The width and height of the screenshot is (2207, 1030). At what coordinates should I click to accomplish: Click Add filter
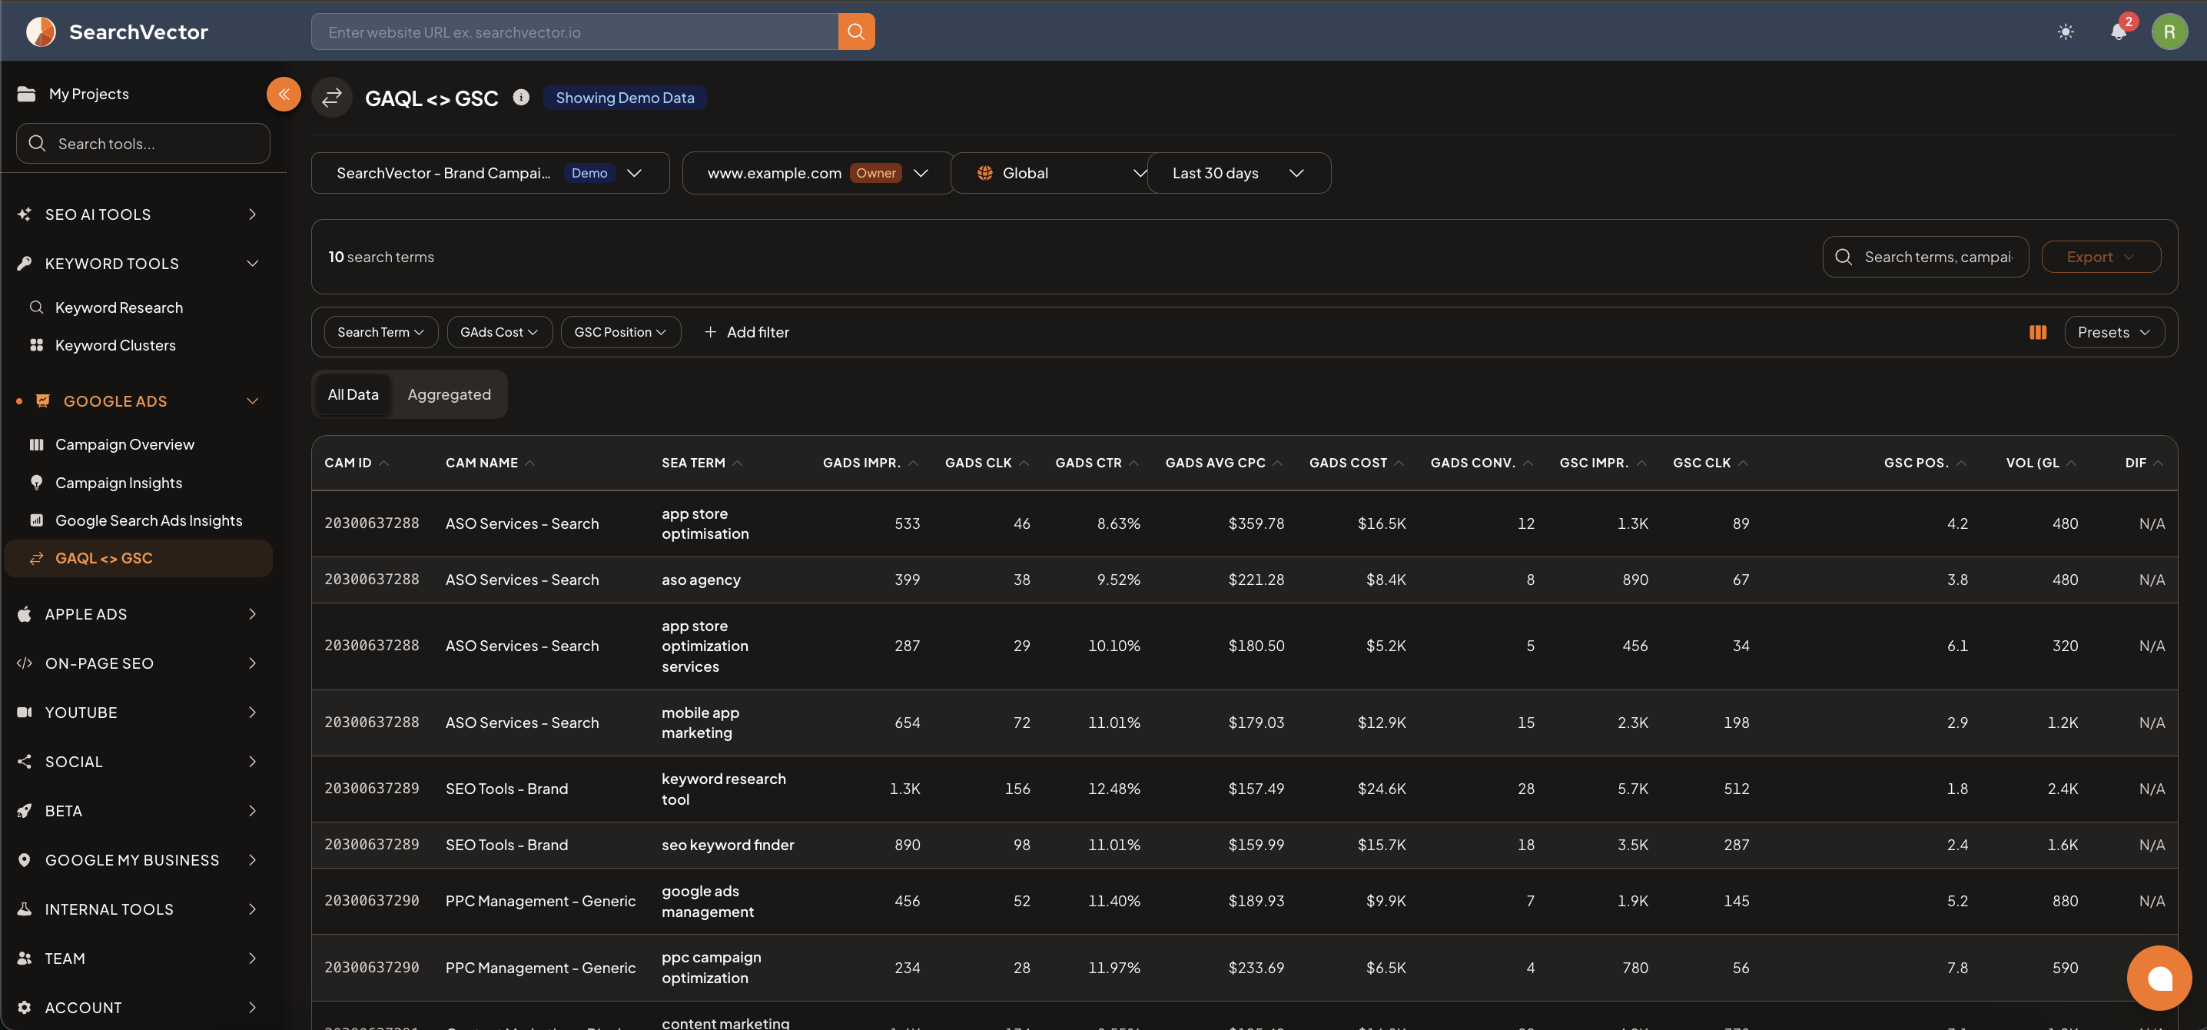pos(746,331)
